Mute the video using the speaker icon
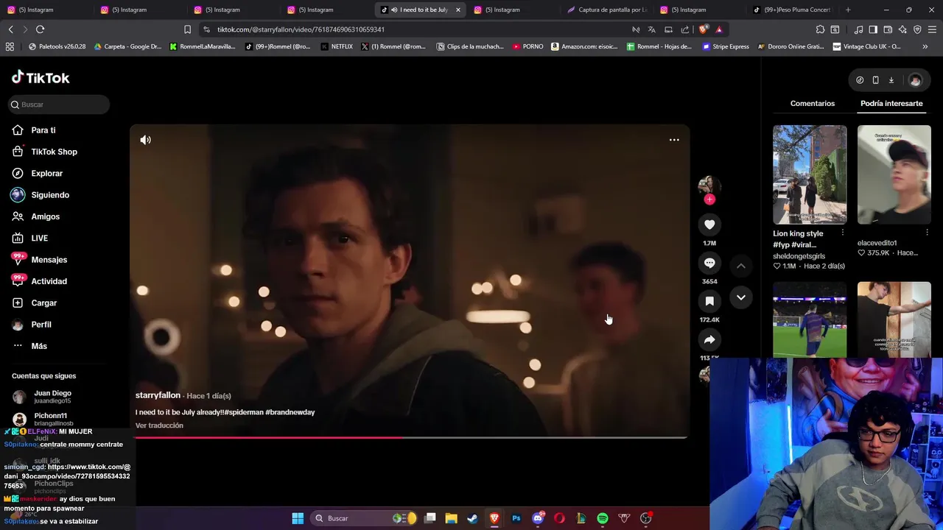Viewport: 943px width, 530px height. (x=146, y=140)
